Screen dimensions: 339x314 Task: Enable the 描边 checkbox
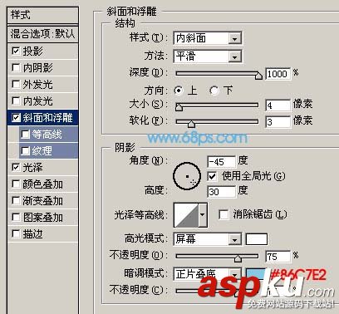coord(16,233)
